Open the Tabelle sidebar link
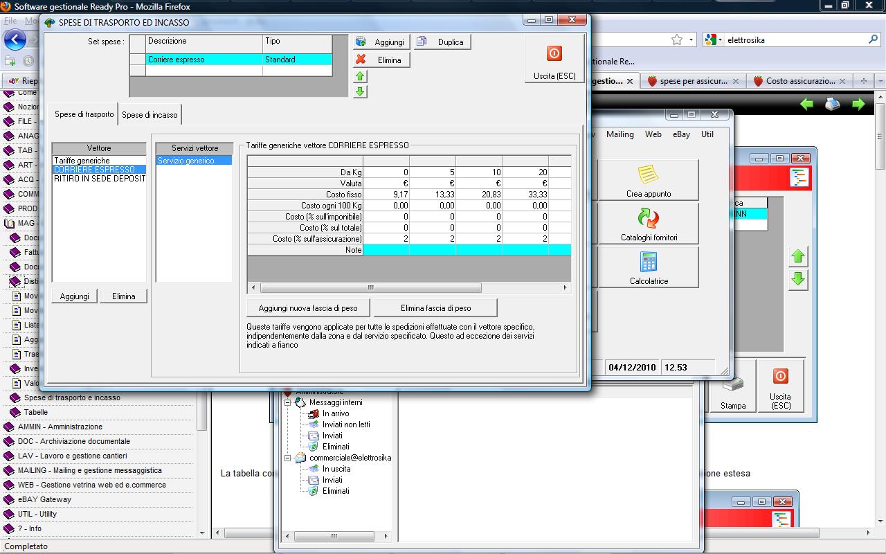The height and width of the screenshot is (554, 886). click(36, 412)
